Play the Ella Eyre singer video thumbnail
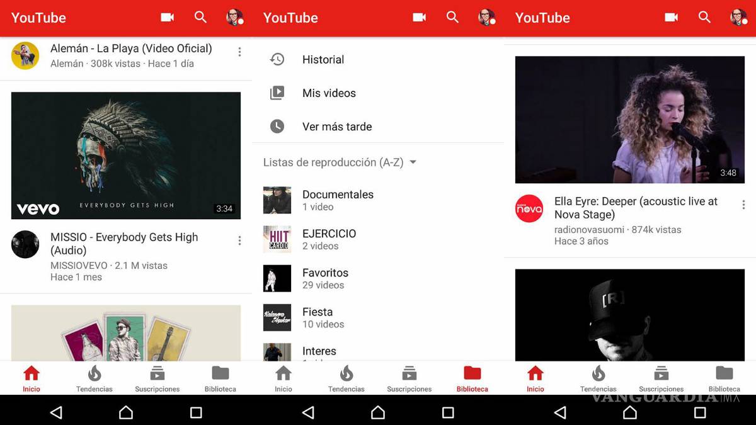The image size is (756, 425). tap(630, 120)
